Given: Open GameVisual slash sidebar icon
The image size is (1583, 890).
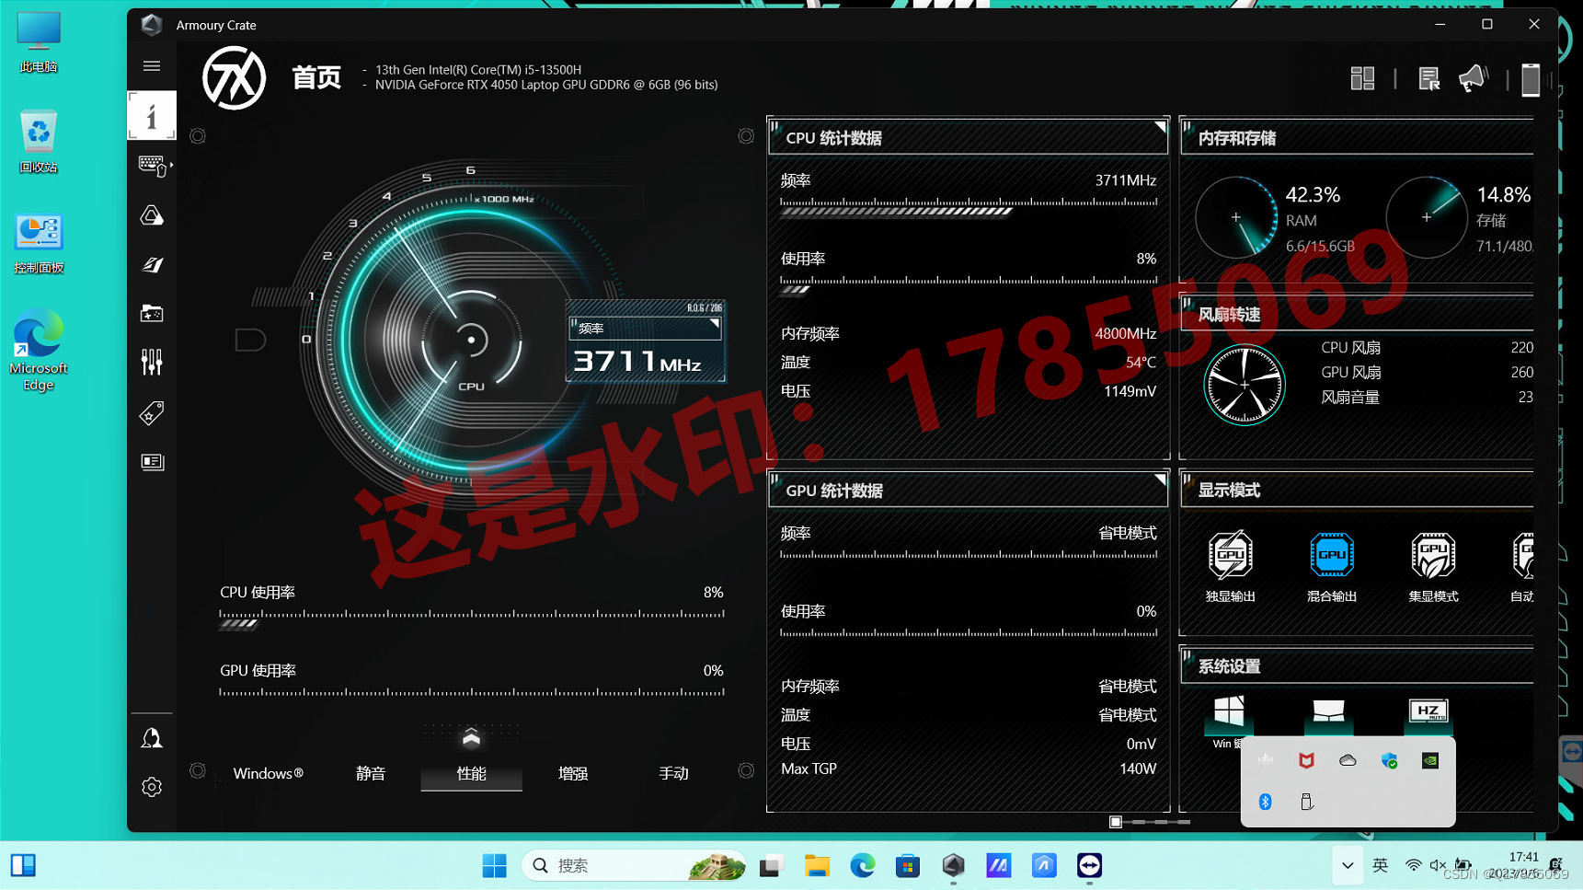Looking at the screenshot, I should (152, 265).
